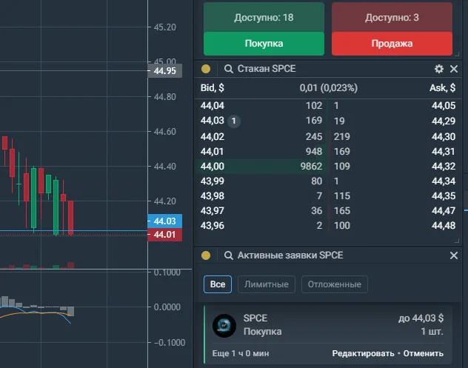
Task: Click the order badge next to 44,03 bid
Action: 234,121
